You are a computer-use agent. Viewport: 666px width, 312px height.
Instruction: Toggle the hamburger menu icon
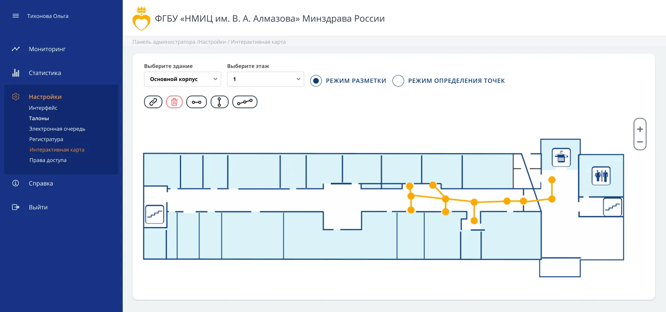pos(16,16)
